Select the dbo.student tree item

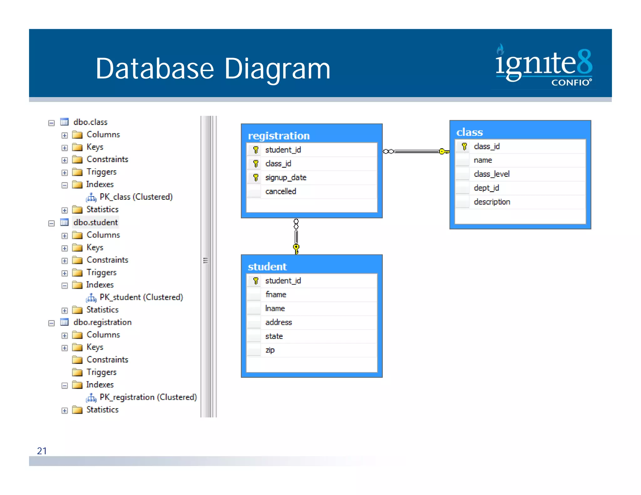coord(95,222)
